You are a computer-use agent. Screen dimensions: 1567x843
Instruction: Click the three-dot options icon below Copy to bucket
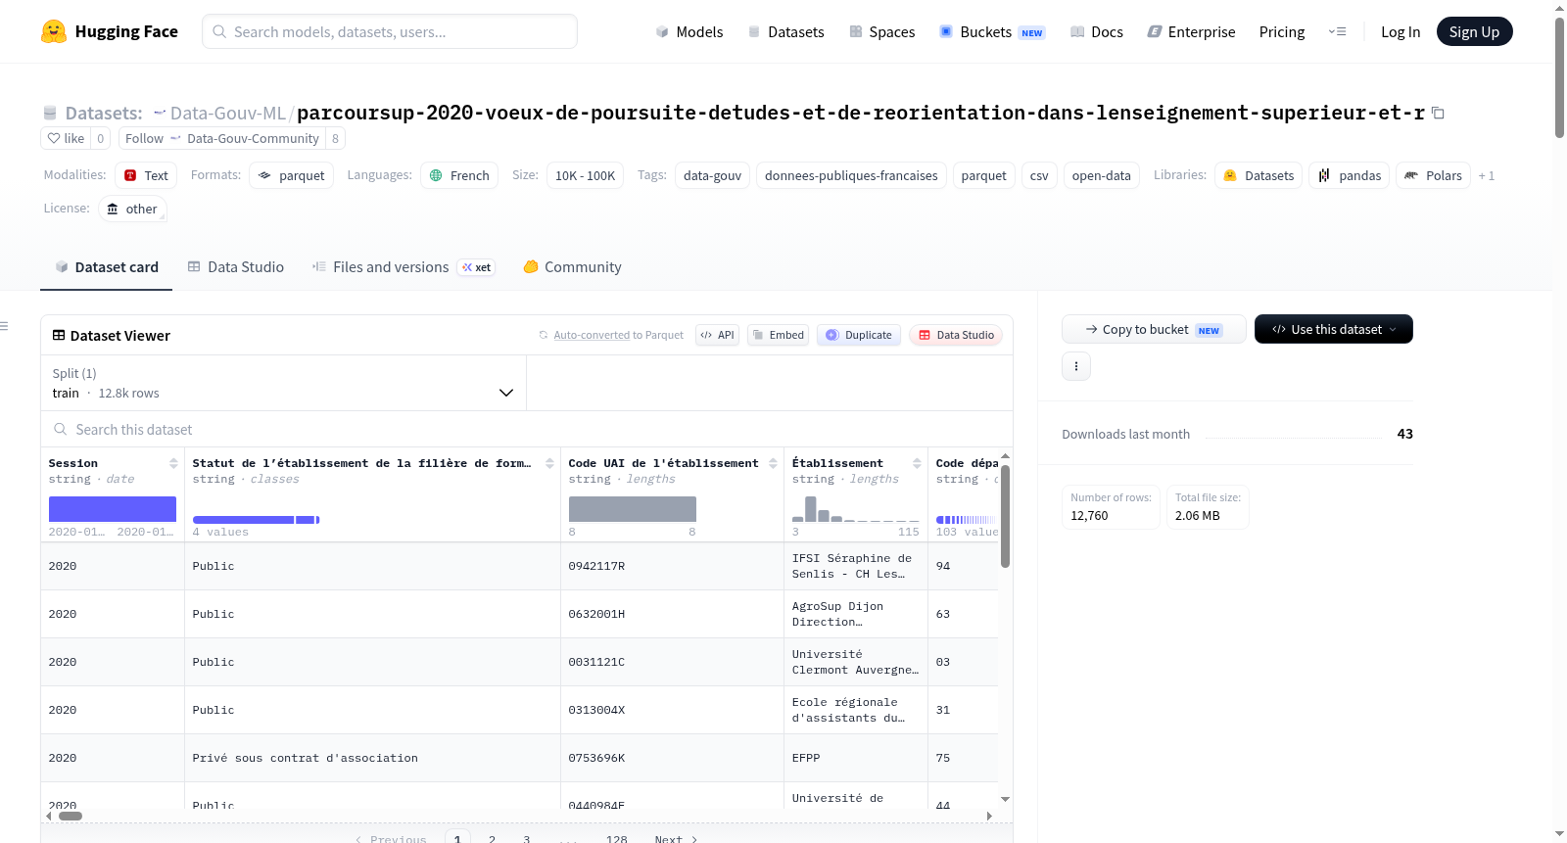(x=1076, y=366)
